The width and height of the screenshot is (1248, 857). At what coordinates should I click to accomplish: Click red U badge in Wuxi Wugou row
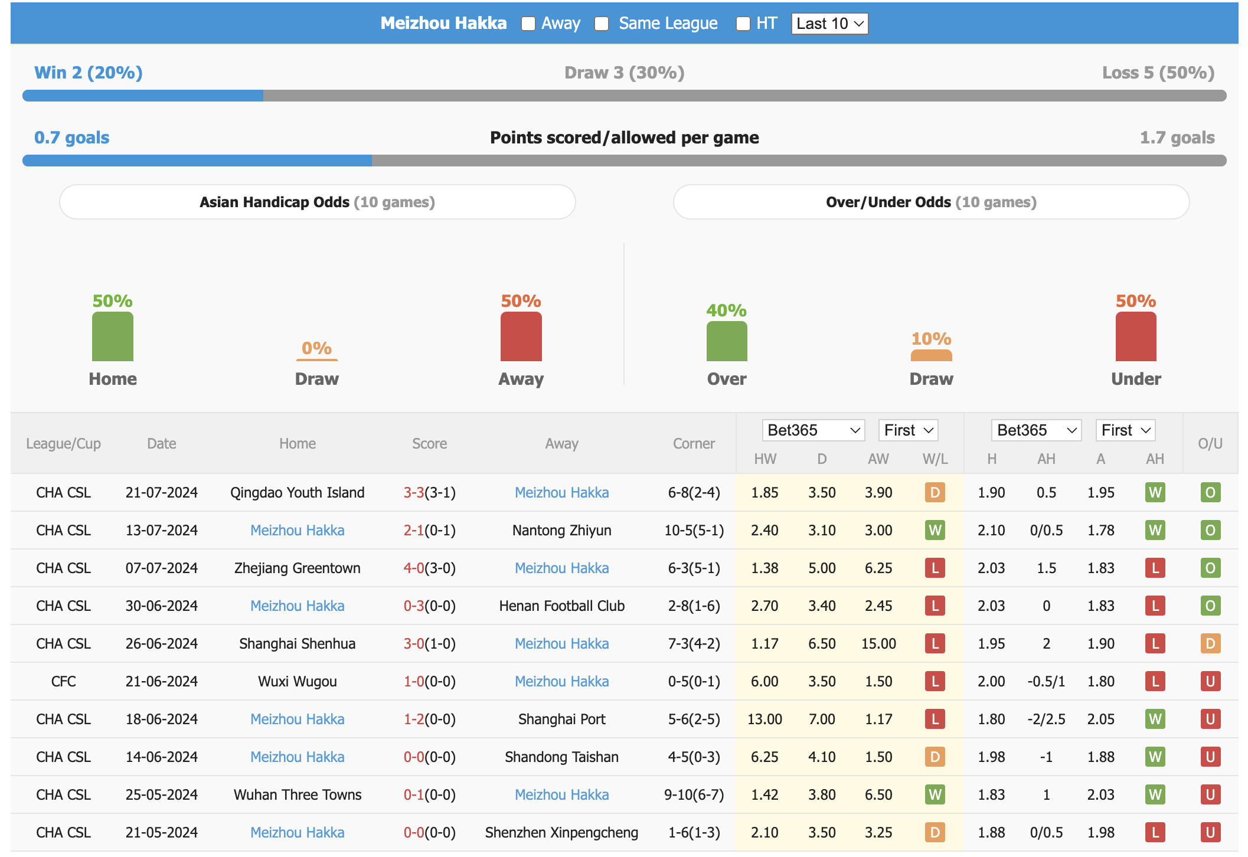click(x=1210, y=681)
